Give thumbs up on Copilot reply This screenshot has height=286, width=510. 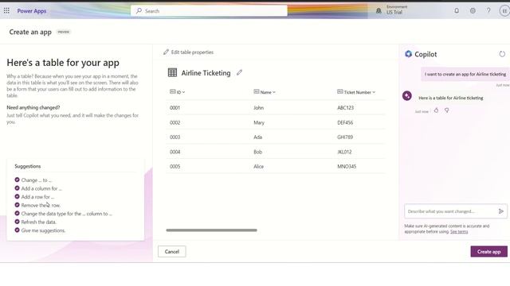(436, 110)
